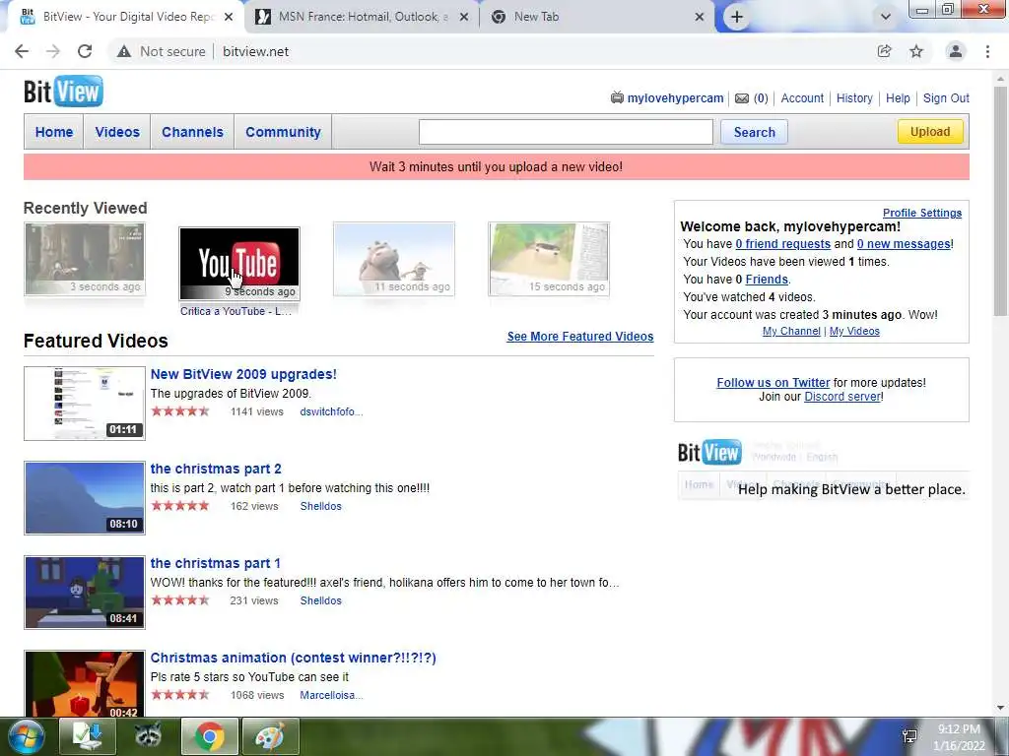Viewport: 1009px width, 756px height.
Task: Open Chrome from the taskbar
Action: [x=209, y=736]
